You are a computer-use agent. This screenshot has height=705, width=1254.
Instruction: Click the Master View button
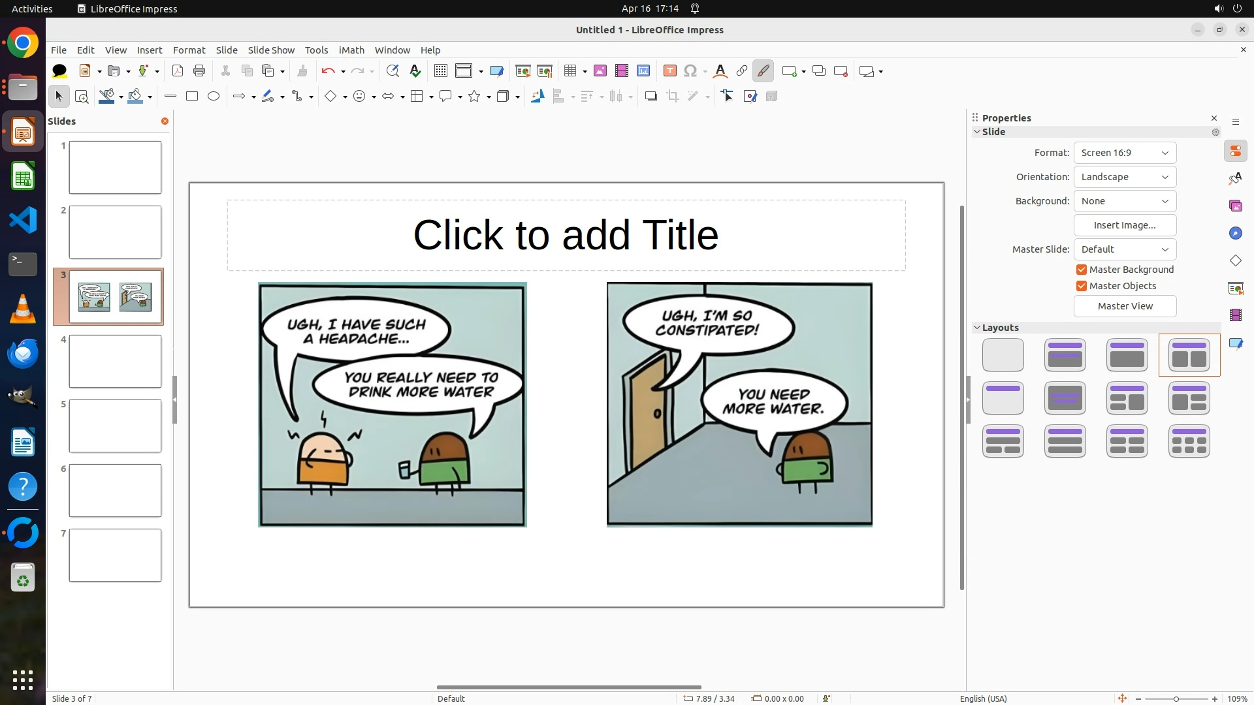[1125, 306]
